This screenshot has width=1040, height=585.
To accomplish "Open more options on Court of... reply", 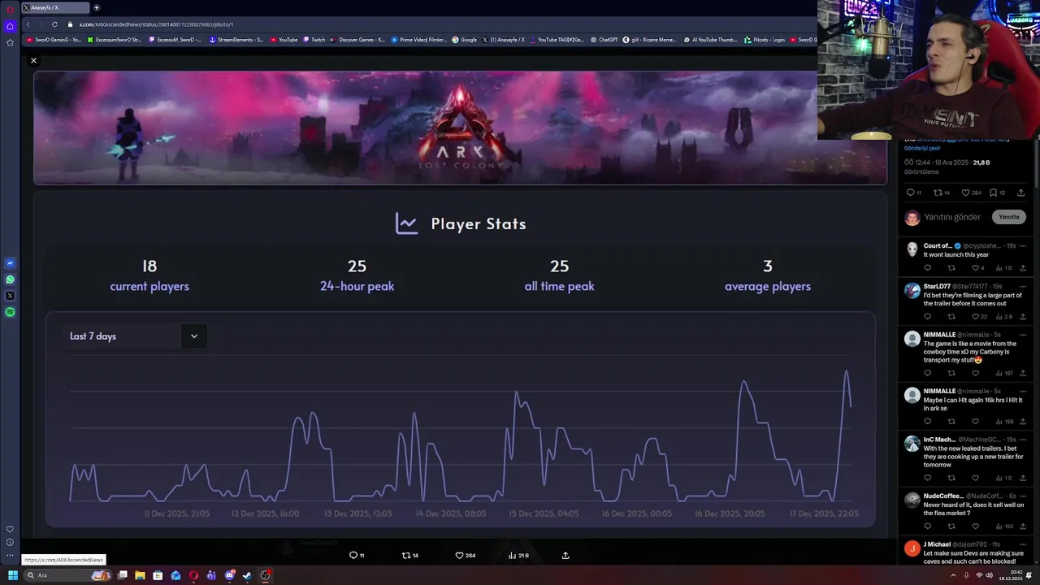I will tap(1023, 245).
